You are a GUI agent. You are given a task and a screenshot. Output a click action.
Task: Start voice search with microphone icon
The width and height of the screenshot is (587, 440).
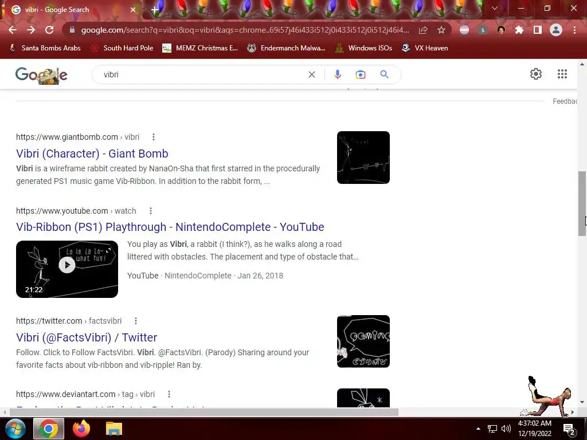tap(337, 74)
